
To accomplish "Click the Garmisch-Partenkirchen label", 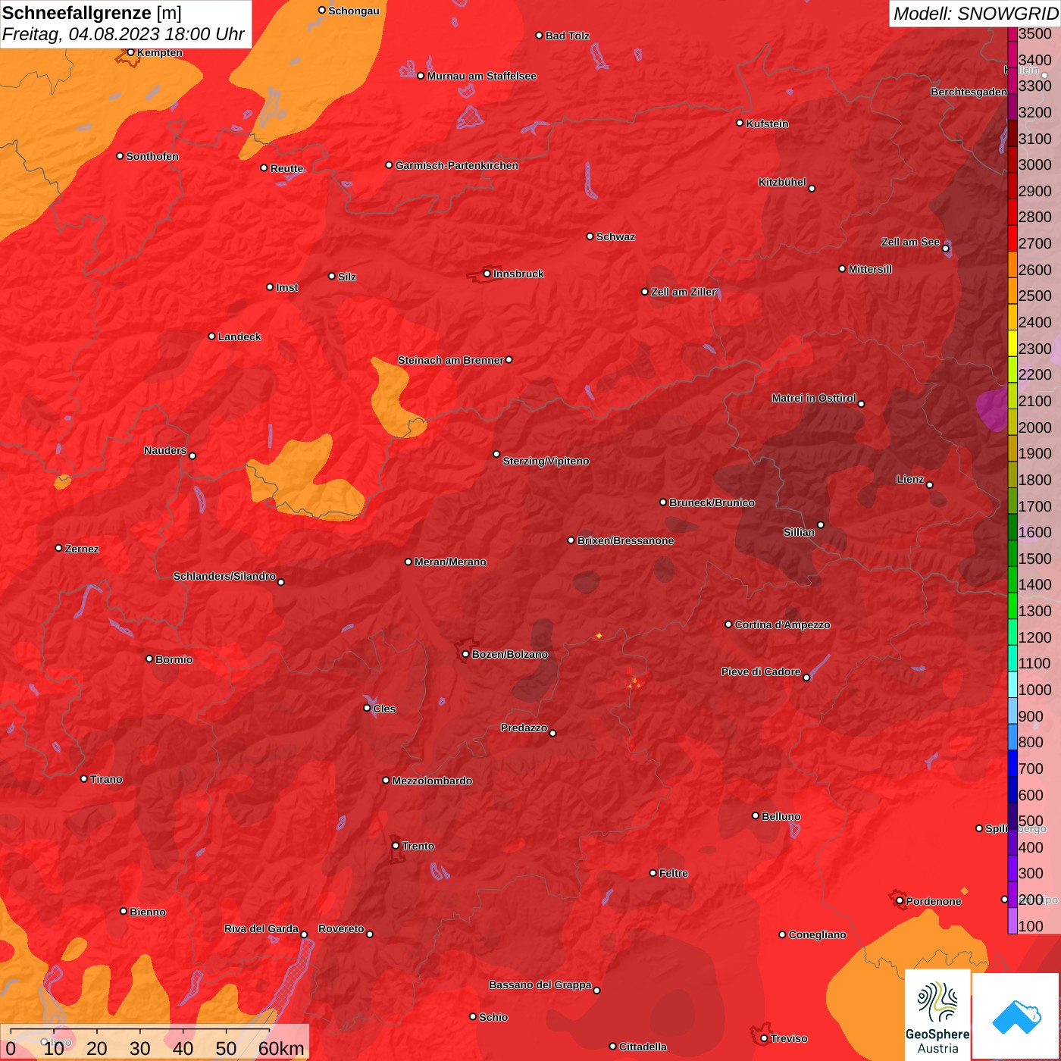I will point(457,165).
